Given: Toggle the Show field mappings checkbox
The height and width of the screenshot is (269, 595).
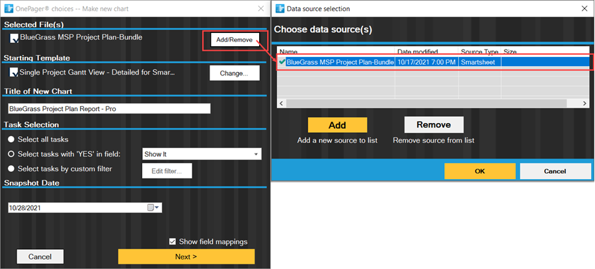Looking at the screenshot, I should (x=173, y=241).
